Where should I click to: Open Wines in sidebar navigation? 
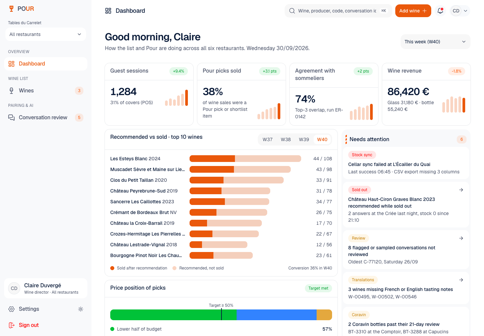click(46, 91)
